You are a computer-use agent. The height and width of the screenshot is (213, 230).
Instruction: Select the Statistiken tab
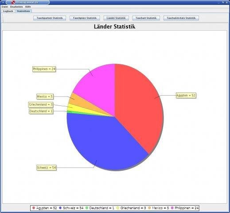pos(23,11)
